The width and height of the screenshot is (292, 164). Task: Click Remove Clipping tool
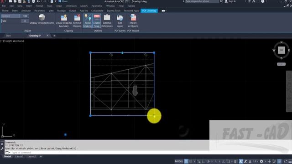[x=77, y=21]
